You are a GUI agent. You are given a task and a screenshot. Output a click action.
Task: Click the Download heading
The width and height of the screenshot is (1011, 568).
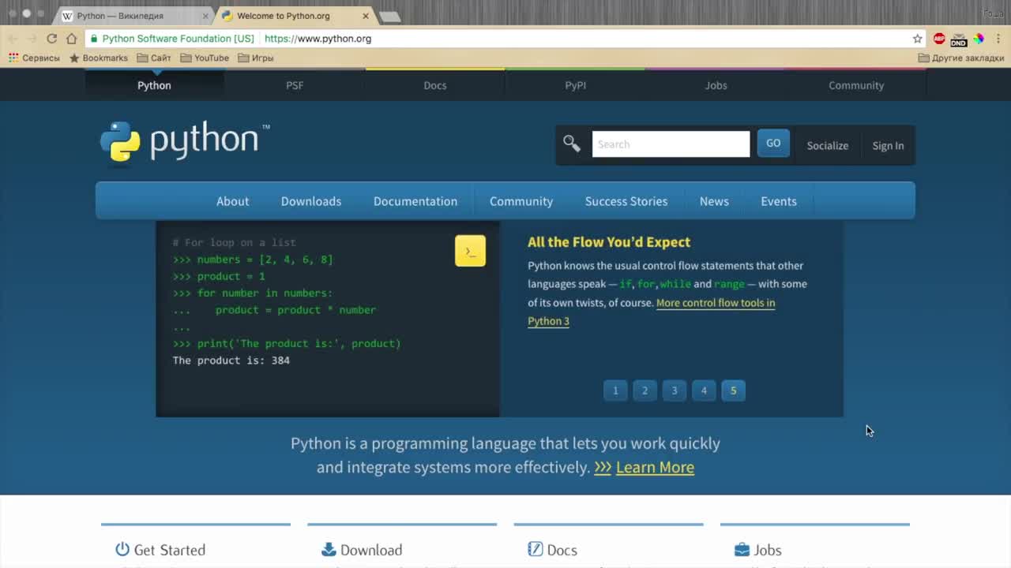point(371,550)
